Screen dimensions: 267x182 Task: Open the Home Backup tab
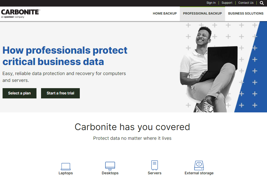tap(165, 13)
